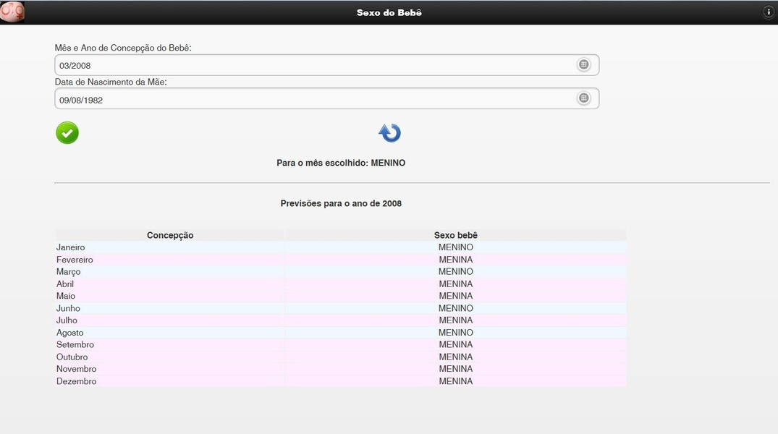Viewport: 778px width, 434px height.
Task: Select the Maio row
Action: (x=340, y=296)
